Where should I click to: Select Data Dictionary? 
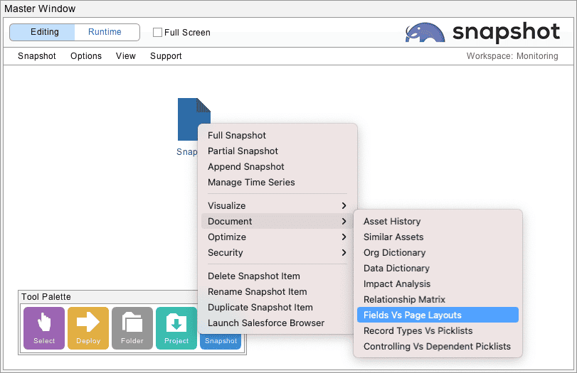click(x=438, y=269)
